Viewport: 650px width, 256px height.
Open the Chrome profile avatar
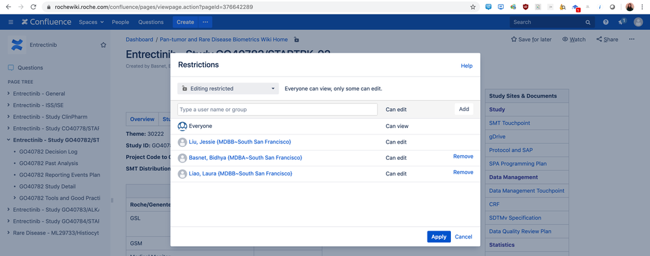pos(630,7)
